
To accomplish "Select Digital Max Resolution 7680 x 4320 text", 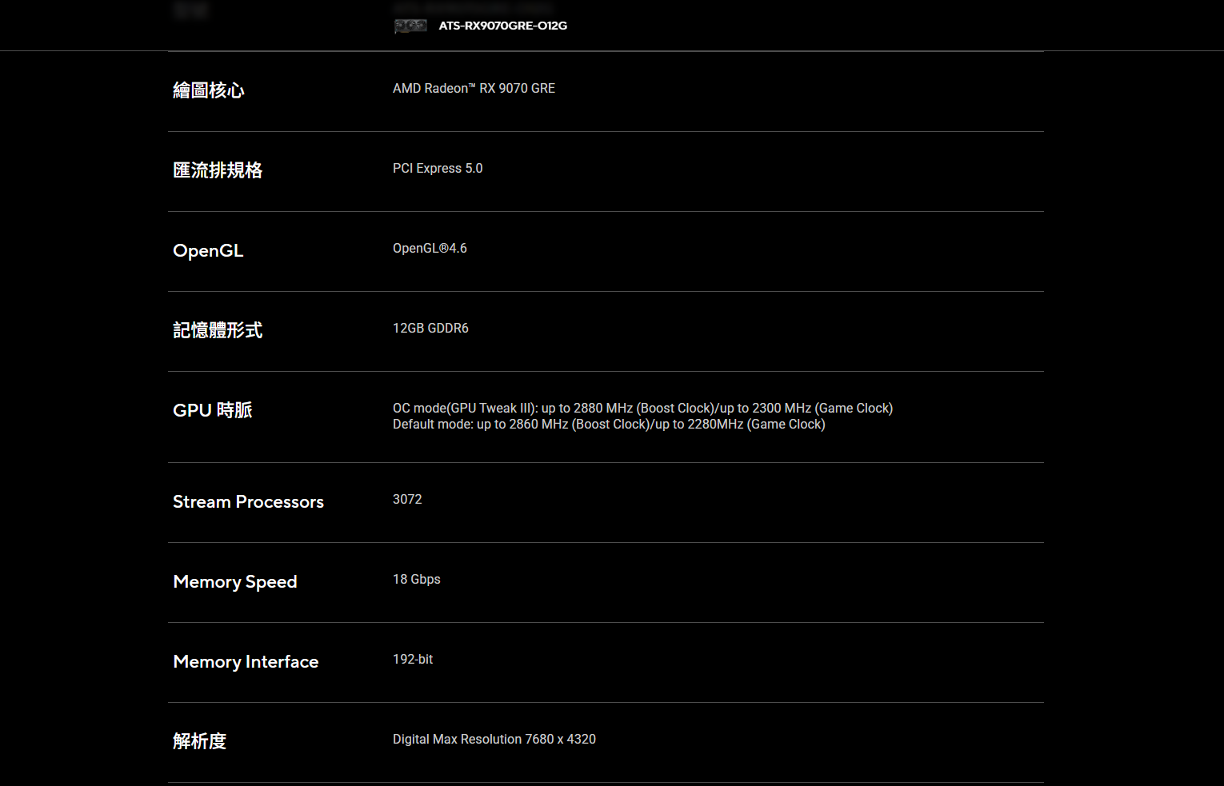I will (x=494, y=740).
